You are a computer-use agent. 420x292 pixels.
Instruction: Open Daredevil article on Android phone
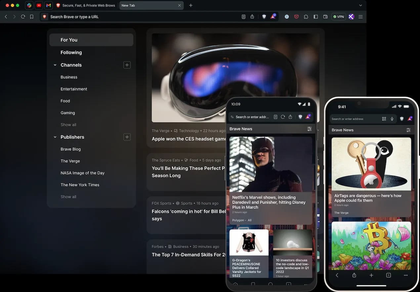[x=271, y=181]
